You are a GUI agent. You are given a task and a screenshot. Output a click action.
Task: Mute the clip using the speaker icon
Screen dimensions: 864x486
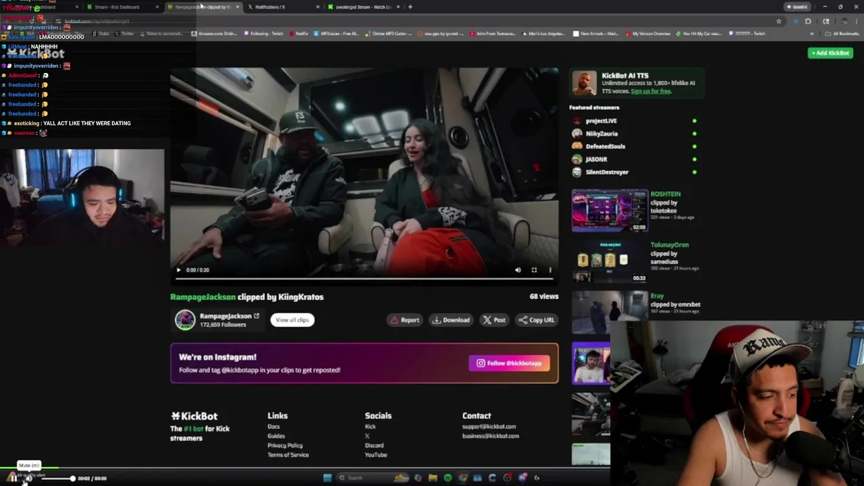[518, 270]
